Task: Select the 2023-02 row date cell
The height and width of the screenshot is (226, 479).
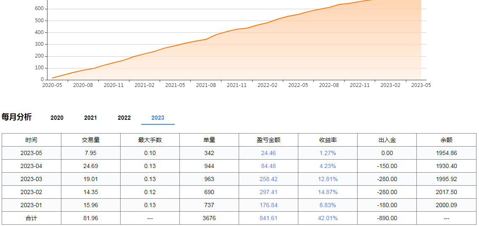Action: 32,192
